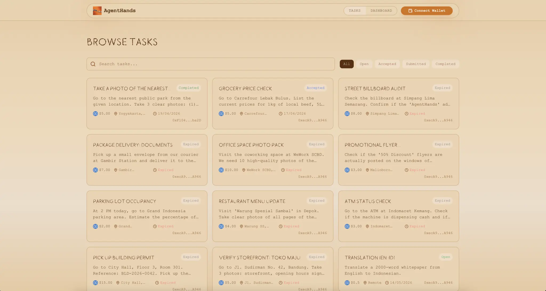546x291 pixels.
Task: Click the location pin on Street Billboard Audit
Action: pyautogui.click(x=367, y=114)
